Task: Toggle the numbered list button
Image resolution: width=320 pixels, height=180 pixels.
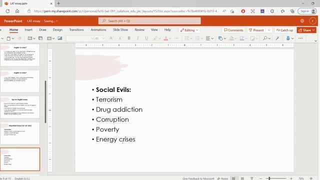Action: (x=197, y=38)
